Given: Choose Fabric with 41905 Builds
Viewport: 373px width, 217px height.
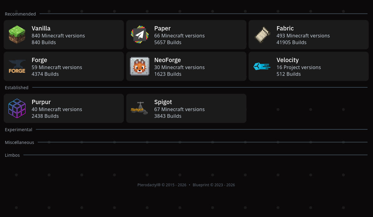Looking at the screenshot, I should (309, 35).
